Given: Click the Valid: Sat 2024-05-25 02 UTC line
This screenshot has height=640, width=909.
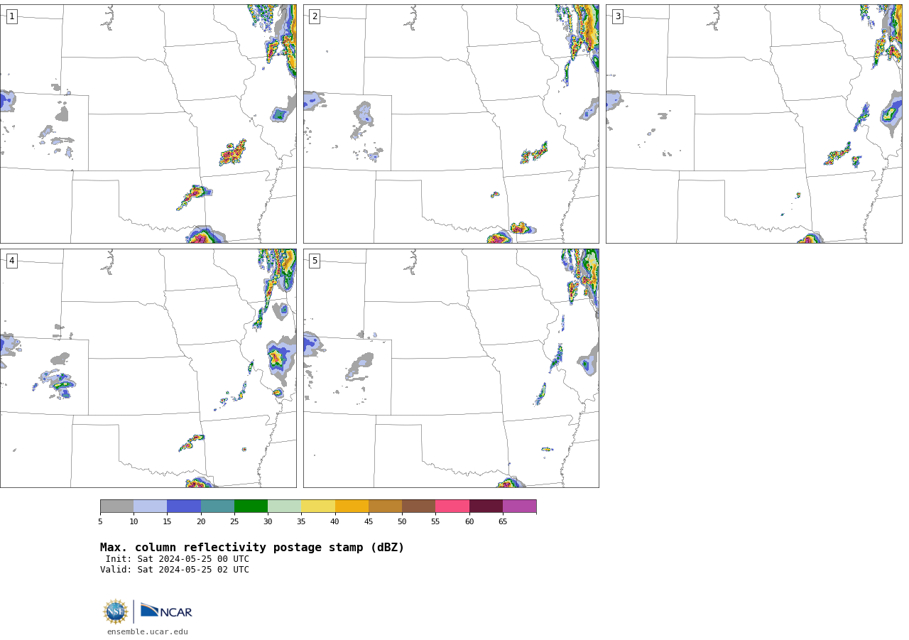Looking at the screenshot, I should tap(175, 570).
